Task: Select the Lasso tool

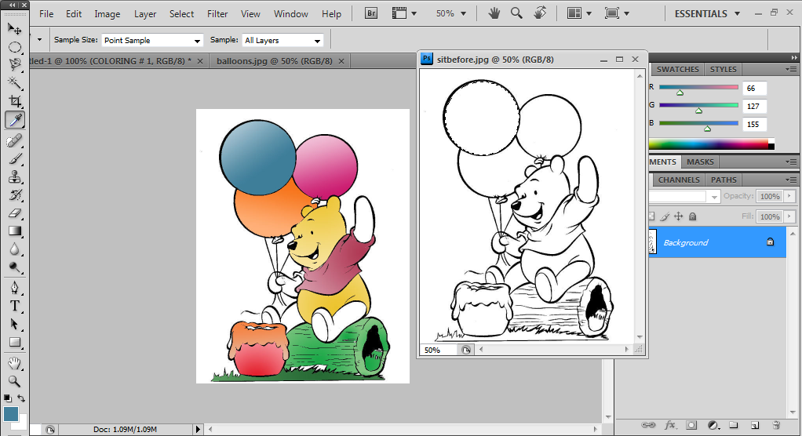Action: click(x=14, y=65)
